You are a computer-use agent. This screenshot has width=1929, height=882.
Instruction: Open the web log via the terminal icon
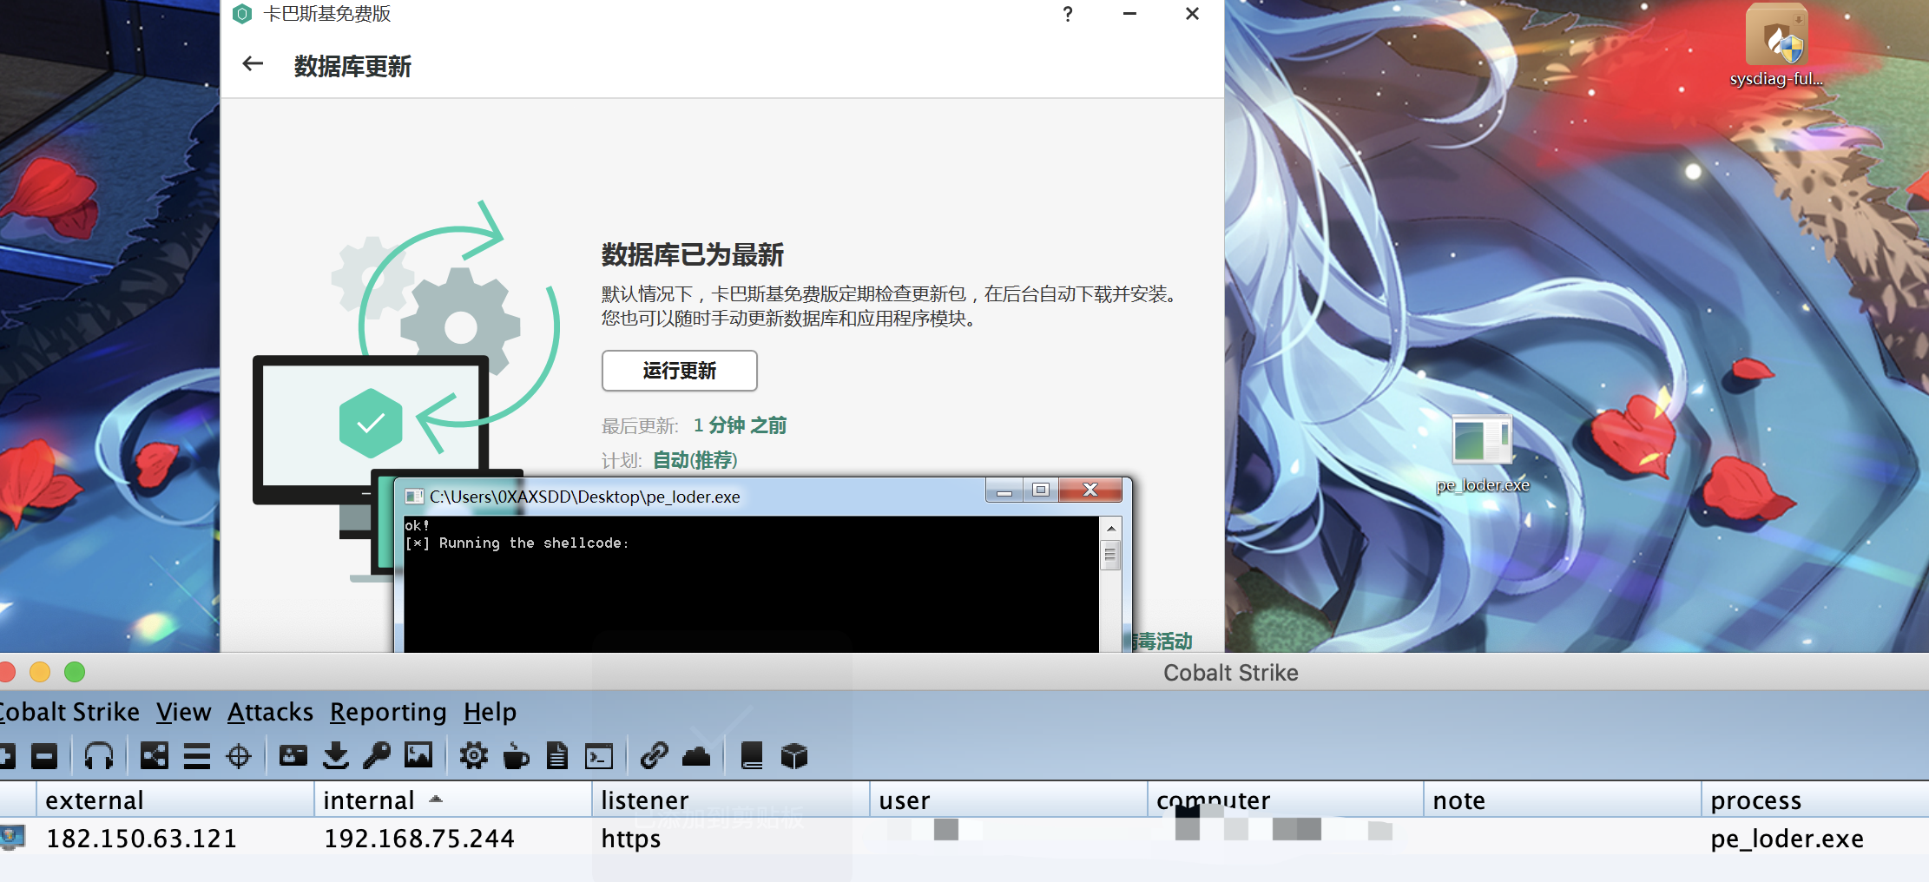tap(600, 755)
